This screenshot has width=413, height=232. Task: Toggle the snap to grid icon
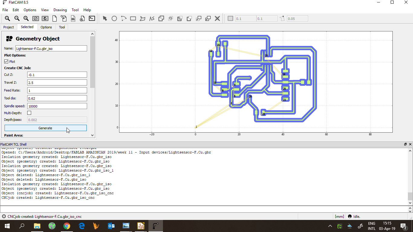[x=230, y=18]
